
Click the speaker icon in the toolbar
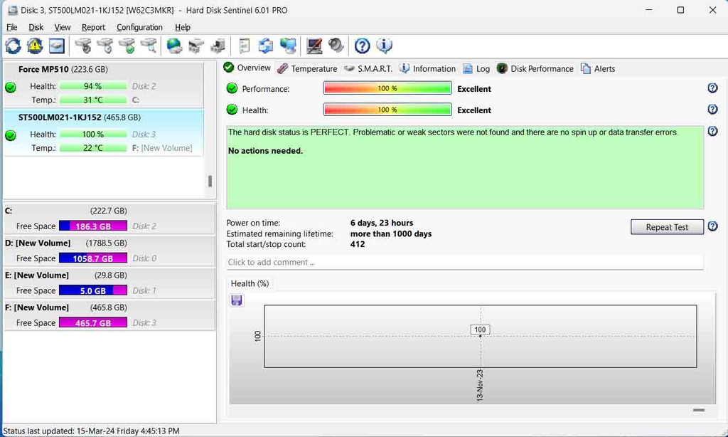point(336,46)
